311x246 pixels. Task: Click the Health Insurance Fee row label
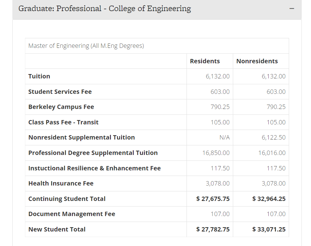pos(61,183)
